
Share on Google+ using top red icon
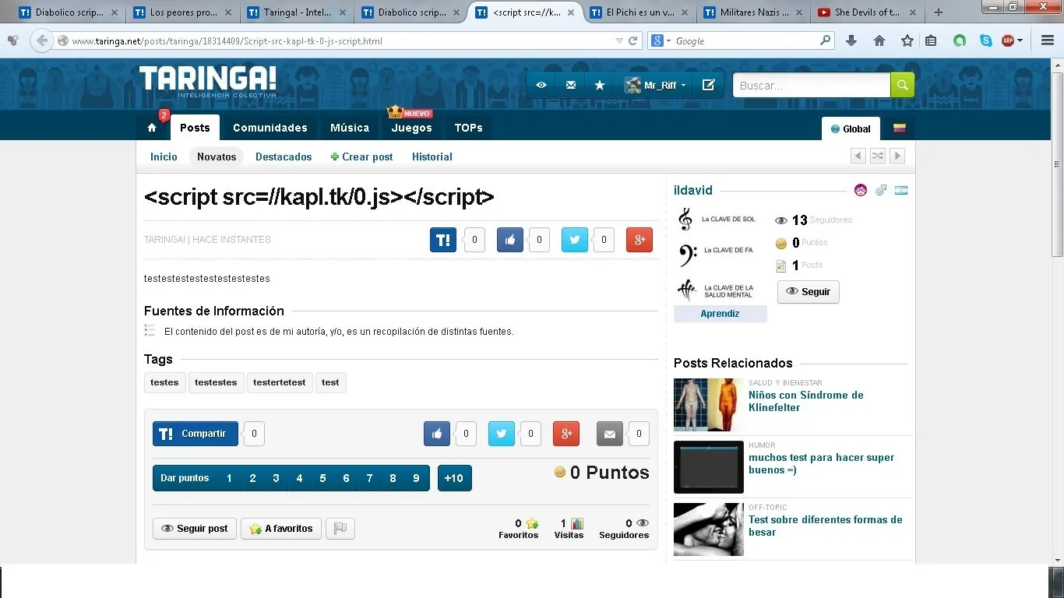pos(639,240)
